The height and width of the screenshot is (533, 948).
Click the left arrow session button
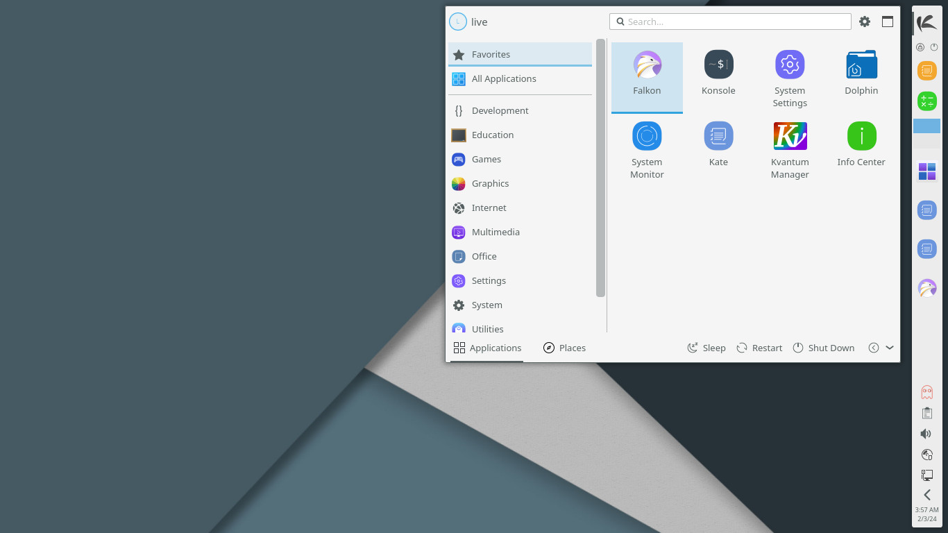(874, 348)
